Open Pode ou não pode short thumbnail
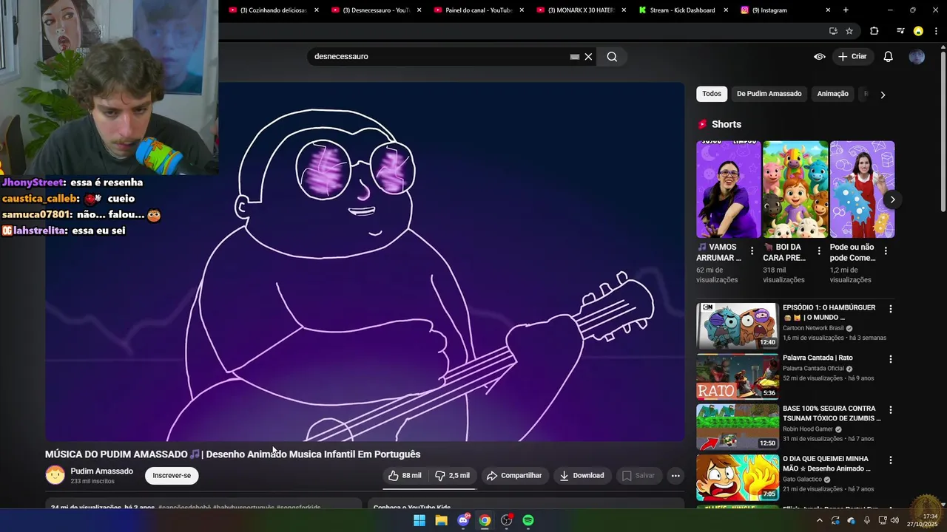This screenshot has height=532, width=947. click(x=862, y=189)
